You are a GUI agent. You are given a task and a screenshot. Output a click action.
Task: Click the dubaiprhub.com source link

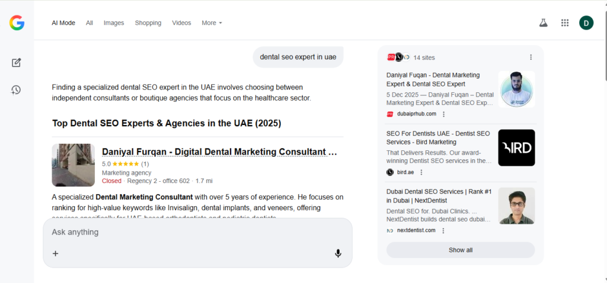417,114
